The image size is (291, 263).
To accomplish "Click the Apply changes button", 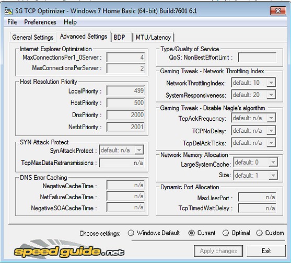I will point(218,251).
